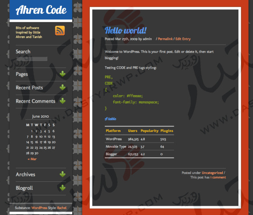Click the WordPress table row cell
The image size is (253, 215).
[114, 139]
